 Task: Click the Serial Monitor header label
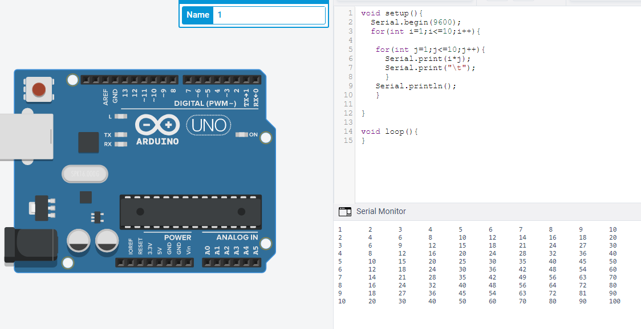pos(381,211)
